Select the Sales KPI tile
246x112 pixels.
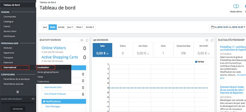pyautogui.click(x=102, y=50)
